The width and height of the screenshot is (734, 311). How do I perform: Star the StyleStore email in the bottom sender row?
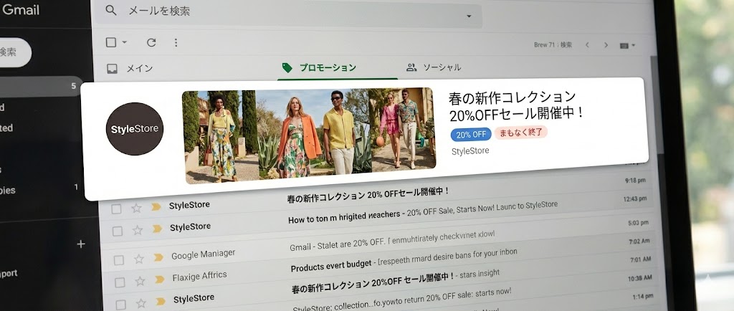tap(141, 303)
